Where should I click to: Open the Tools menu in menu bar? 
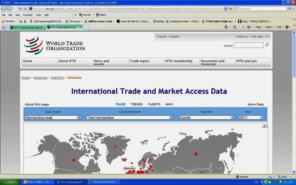pos(38,15)
